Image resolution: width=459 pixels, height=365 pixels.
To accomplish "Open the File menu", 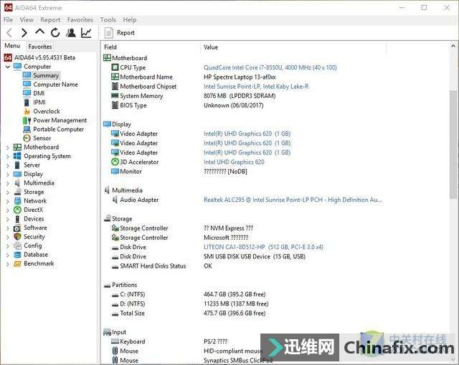I will pos(8,20).
